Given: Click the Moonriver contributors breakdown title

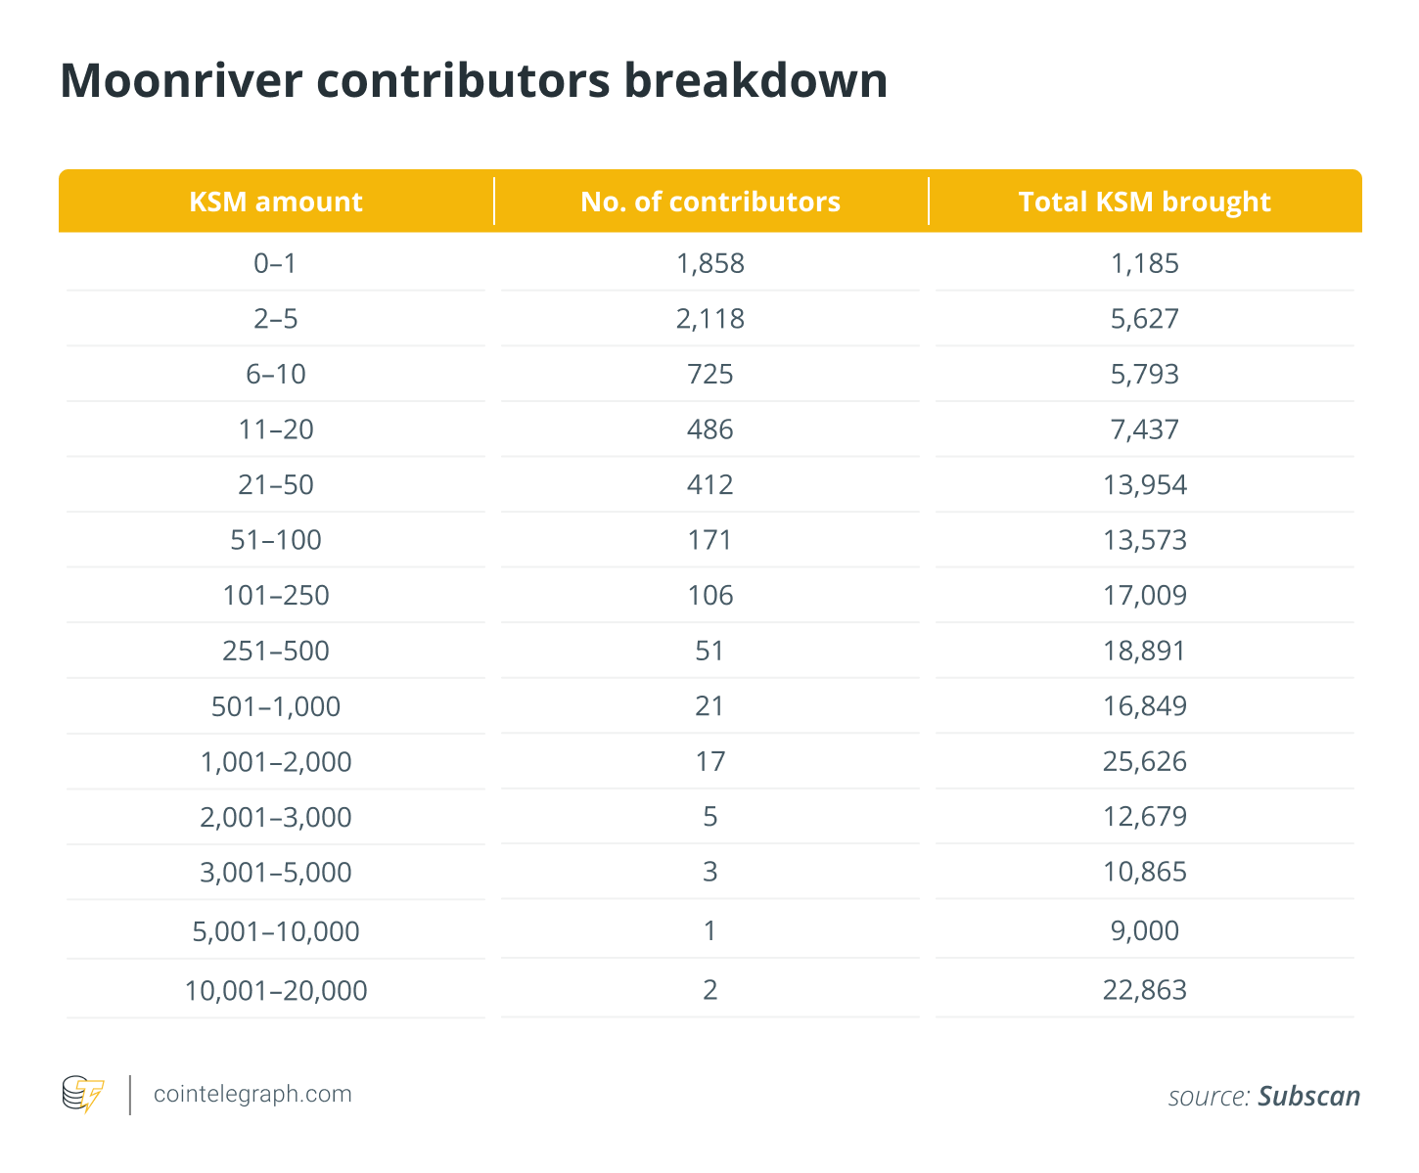Looking at the screenshot, I should 474,80.
